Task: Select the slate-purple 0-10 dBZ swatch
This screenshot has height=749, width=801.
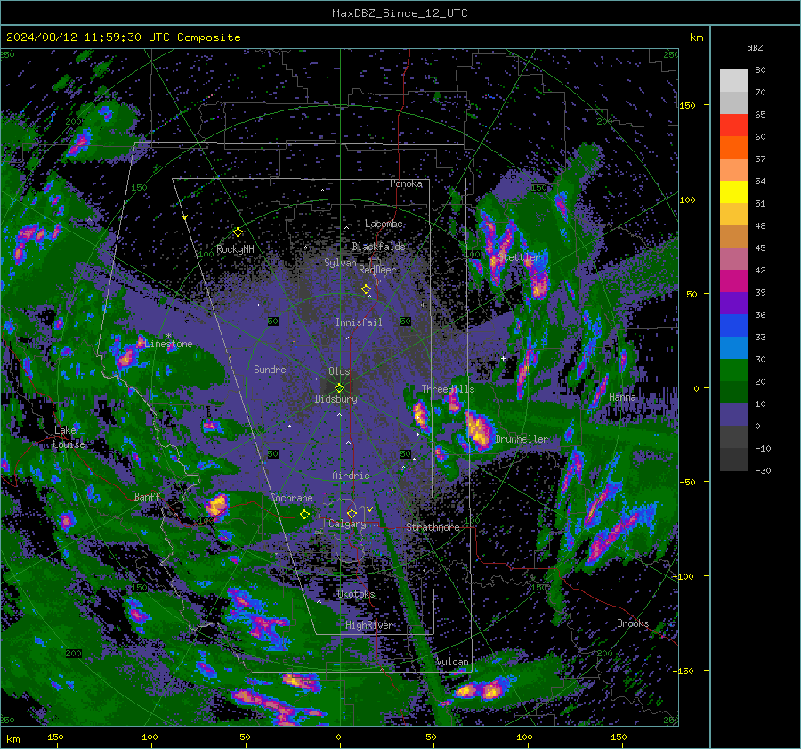Action: tap(733, 415)
